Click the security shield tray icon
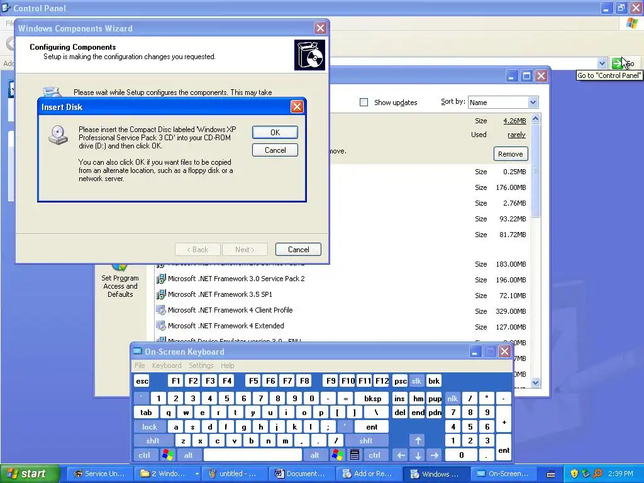The image size is (644, 483). click(x=574, y=474)
